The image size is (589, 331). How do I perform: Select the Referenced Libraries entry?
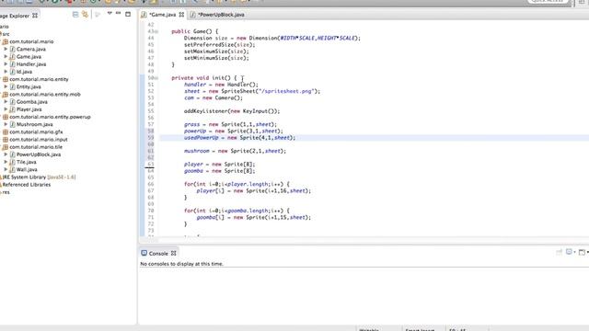point(27,184)
